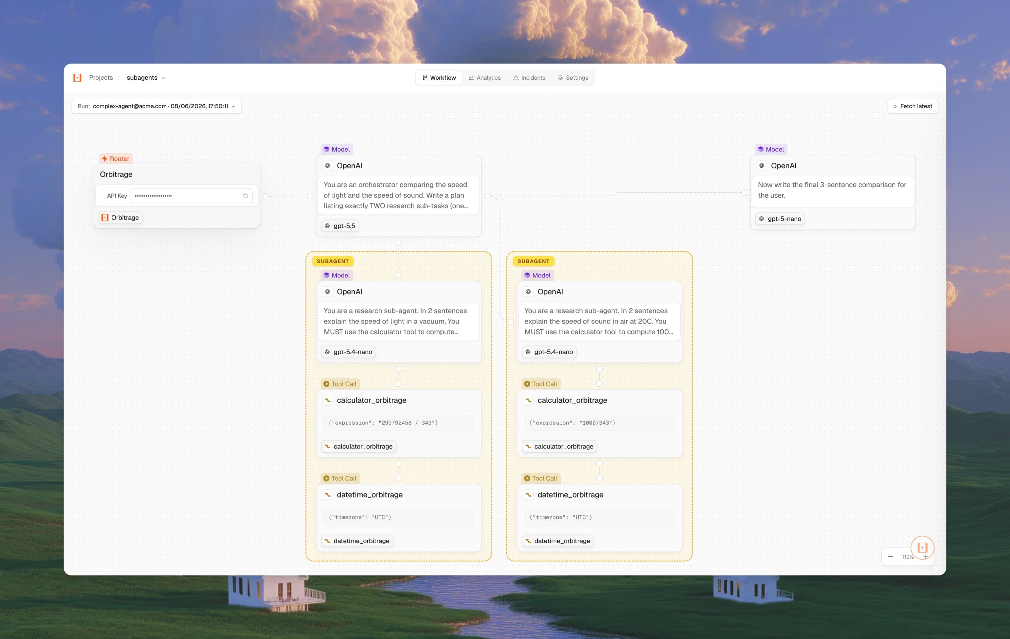Click the OpenAI icon in speed-of-sound subagent node
1010x639 pixels.
(x=529, y=292)
